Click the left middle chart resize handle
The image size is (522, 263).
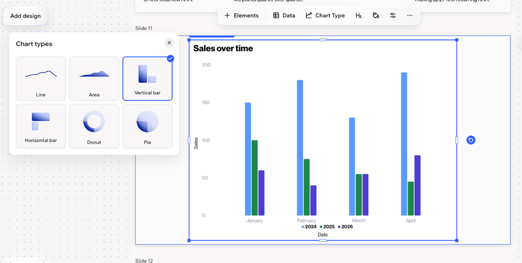[189, 140]
